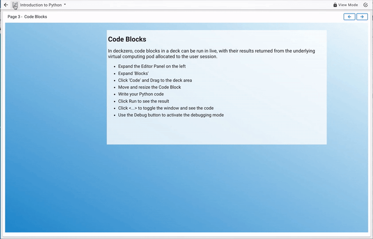Screen dimensions: 373x239
Task: Click "Click 'Code' and Drag to the deck area"
Action: [155, 81]
